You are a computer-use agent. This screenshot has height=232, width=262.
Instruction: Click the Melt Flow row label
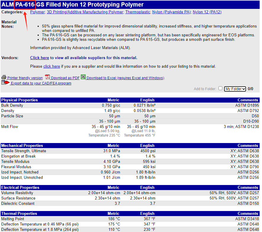pyautogui.click(x=9, y=127)
